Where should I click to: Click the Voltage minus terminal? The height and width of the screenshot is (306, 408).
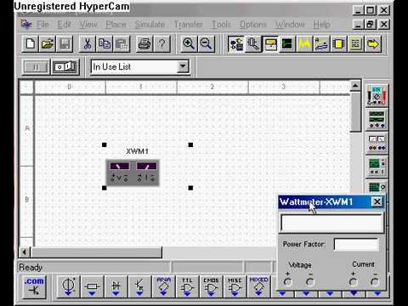[x=310, y=282]
